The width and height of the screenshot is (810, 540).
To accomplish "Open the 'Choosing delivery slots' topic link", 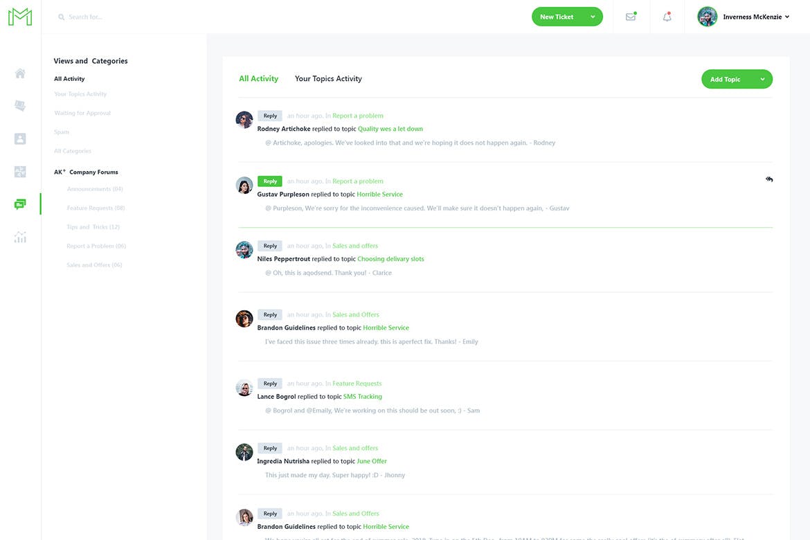I will pyautogui.click(x=390, y=259).
